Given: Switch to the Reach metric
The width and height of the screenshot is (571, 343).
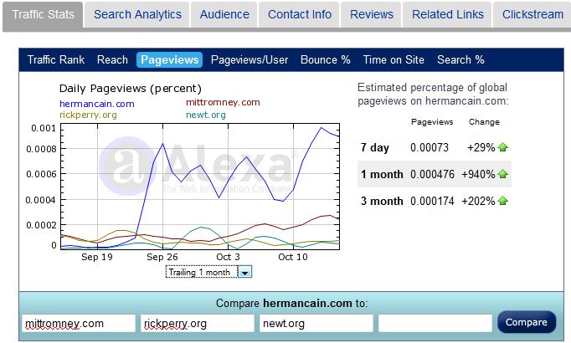Looking at the screenshot, I should click(x=112, y=59).
